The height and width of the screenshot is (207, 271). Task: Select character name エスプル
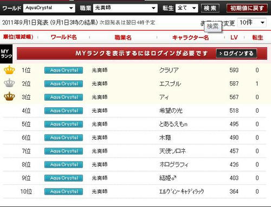[170, 83]
